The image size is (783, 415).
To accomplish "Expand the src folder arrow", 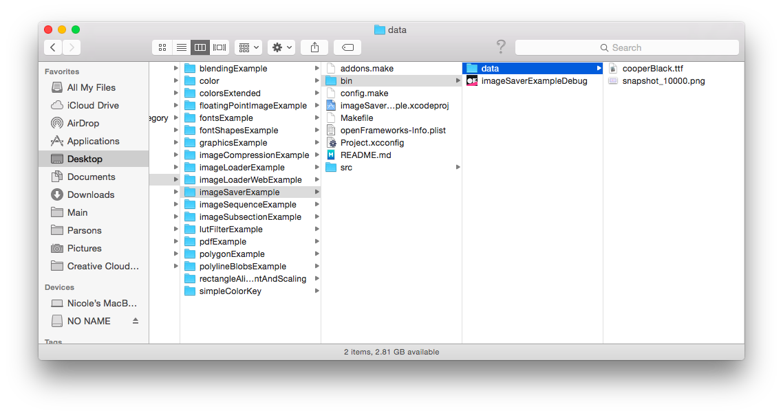I will (x=458, y=167).
